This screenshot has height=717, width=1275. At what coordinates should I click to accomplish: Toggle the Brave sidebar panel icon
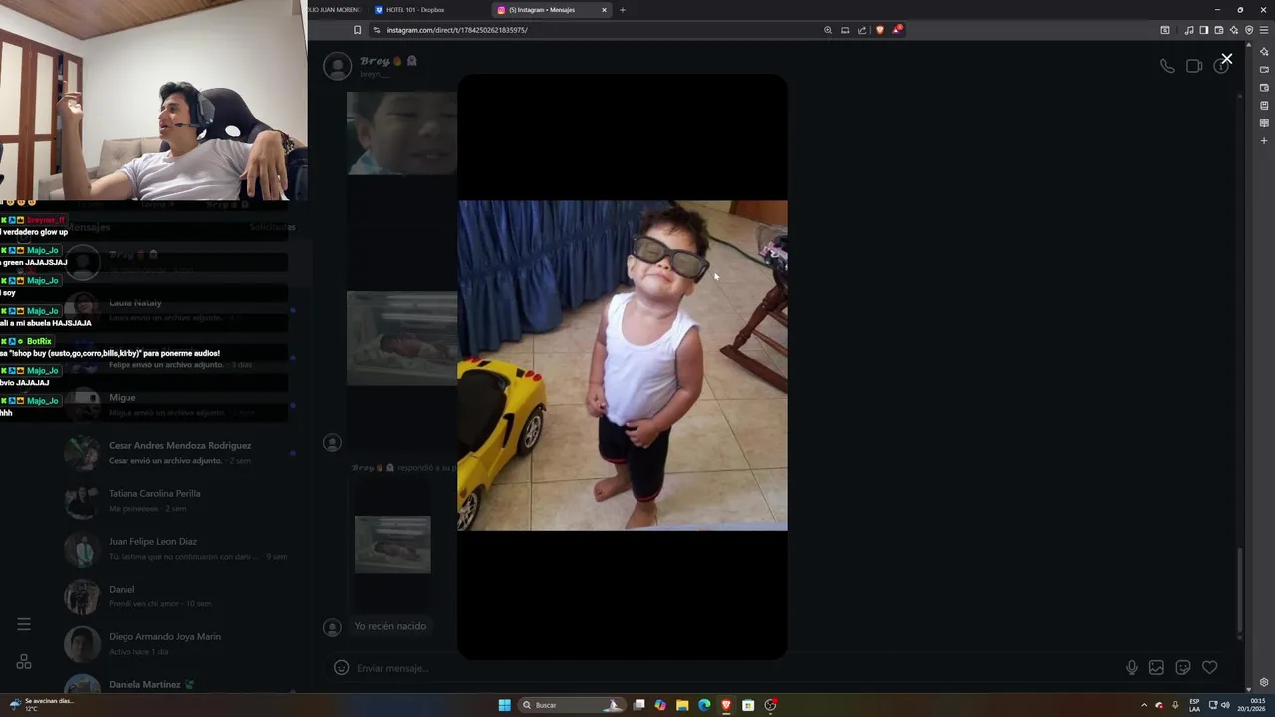pyautogui.click(x=1203, y=30)
